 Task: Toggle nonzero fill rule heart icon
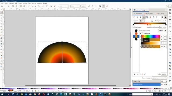[165, 17]
